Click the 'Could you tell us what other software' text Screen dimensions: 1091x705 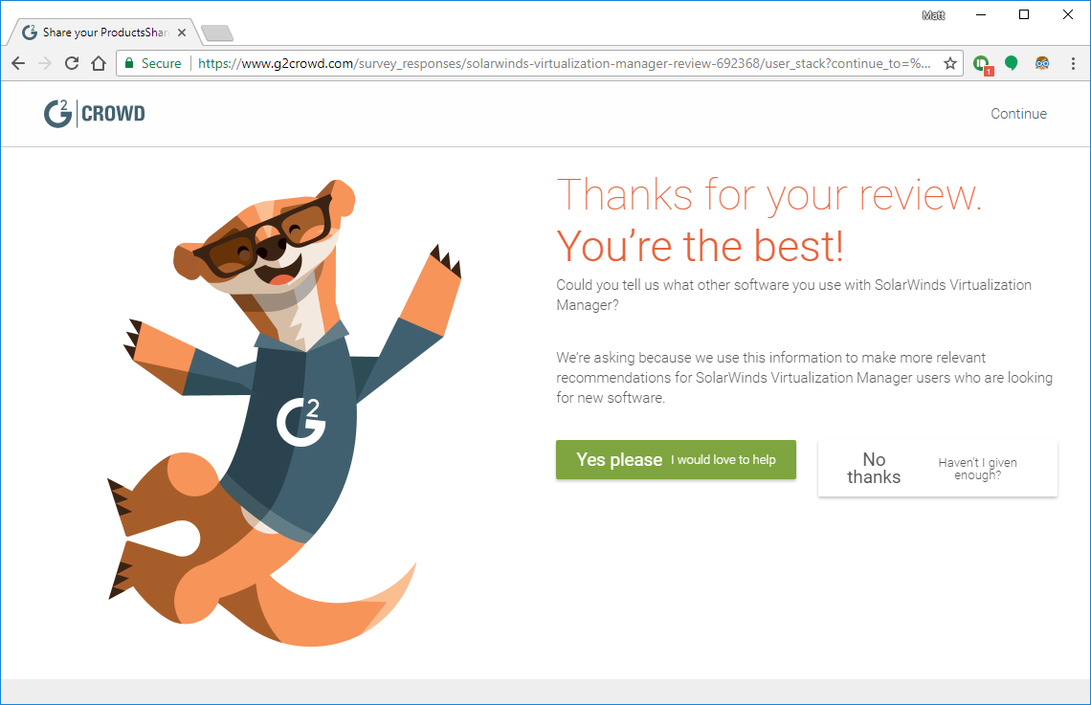pos(794,295)
